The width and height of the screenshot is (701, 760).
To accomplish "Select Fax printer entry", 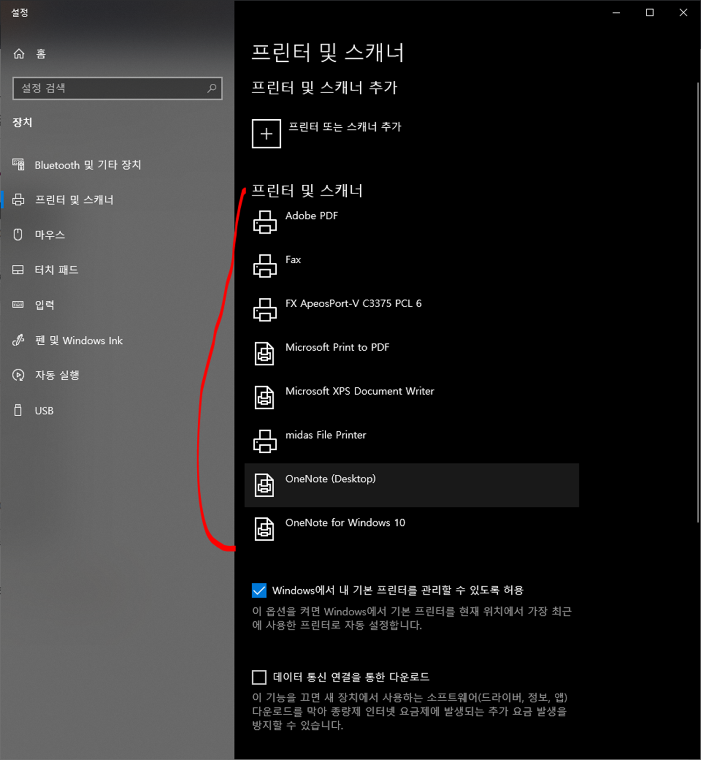I will (412, 266).
